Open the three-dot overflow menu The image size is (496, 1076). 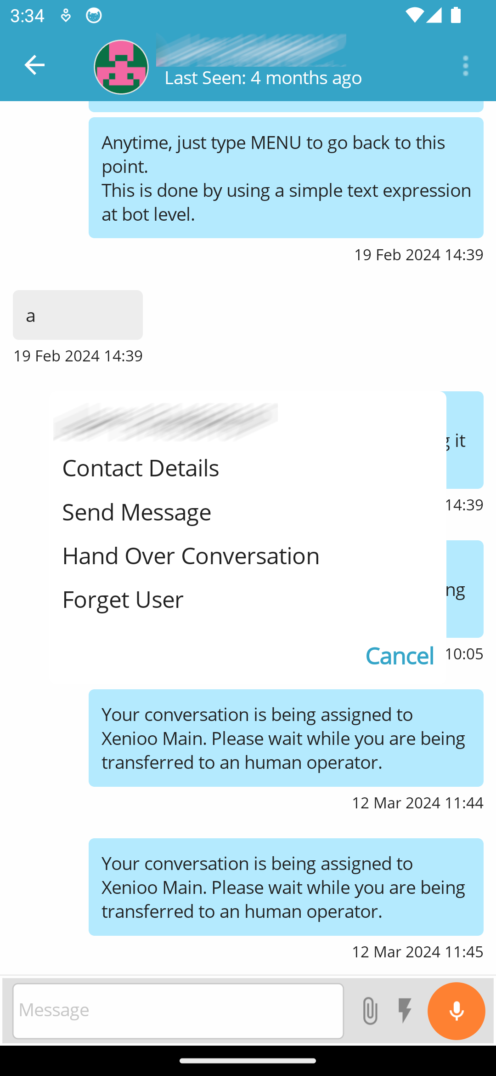coord(465,66)
